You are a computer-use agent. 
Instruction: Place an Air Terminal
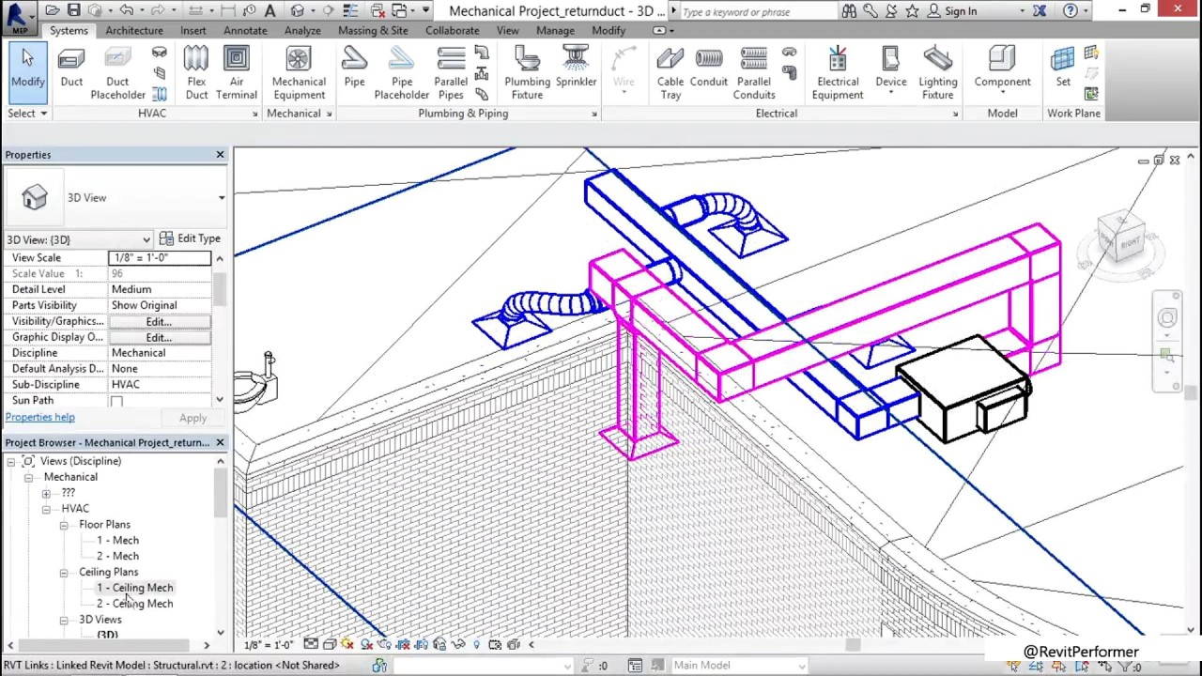tap(236, 72)
